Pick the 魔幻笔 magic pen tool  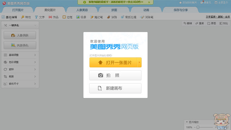click(x=96, y=17)
